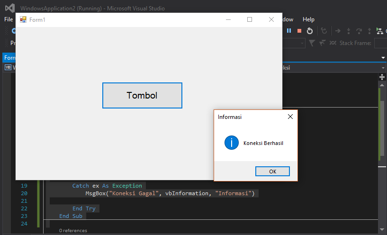This screenshot has width=387, height=235.
Task: Click the flag threads filter icon
Action: [312, 43]
